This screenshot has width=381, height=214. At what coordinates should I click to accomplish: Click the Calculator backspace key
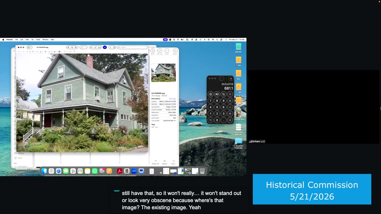(x=210, y=94)
